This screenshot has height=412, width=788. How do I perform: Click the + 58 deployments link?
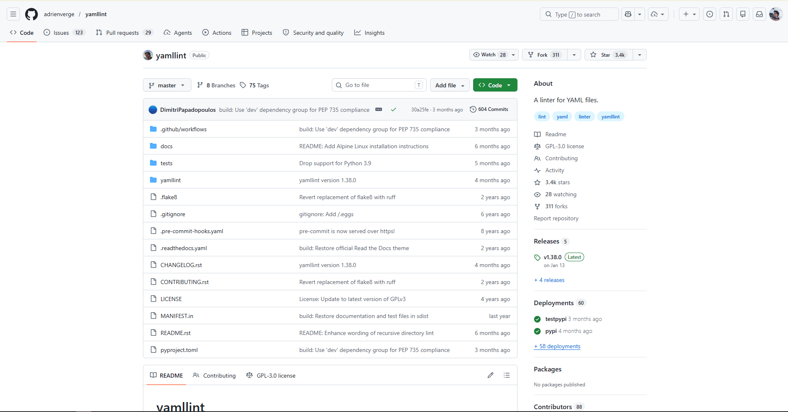pyautogui.click(x=557, y=346)
